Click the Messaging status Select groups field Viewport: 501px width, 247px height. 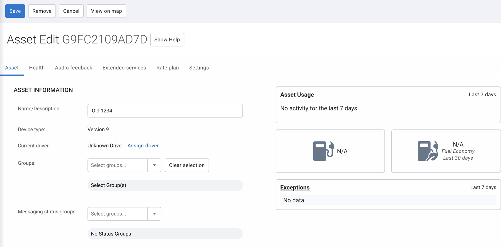pos(117,214)
